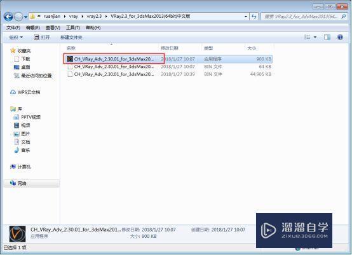352x255 pixels.
Task: Select the 64 KB BIN file
Action: [168, 67]
